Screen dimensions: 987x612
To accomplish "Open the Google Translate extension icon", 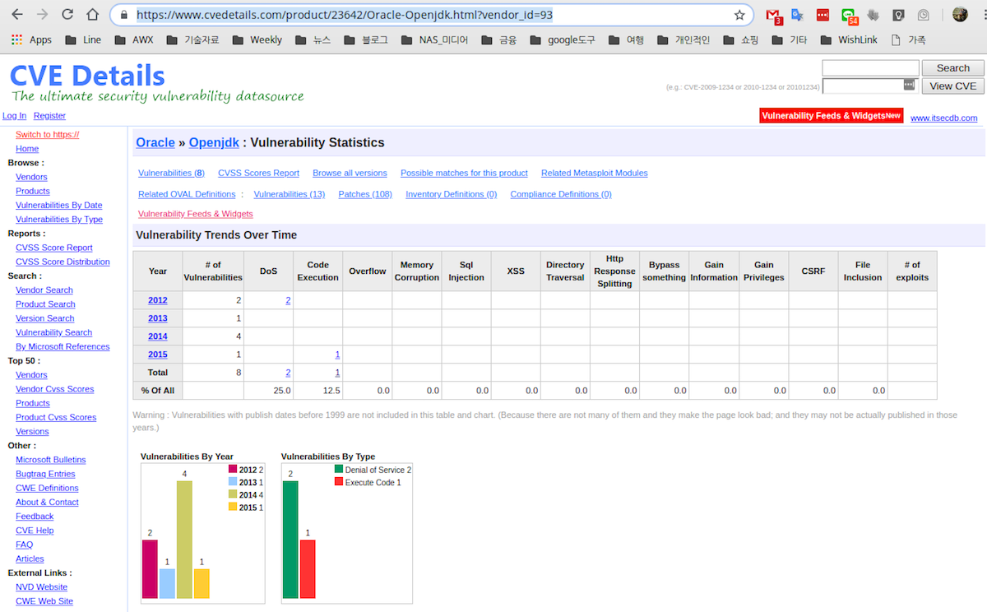I will [797, 15].
